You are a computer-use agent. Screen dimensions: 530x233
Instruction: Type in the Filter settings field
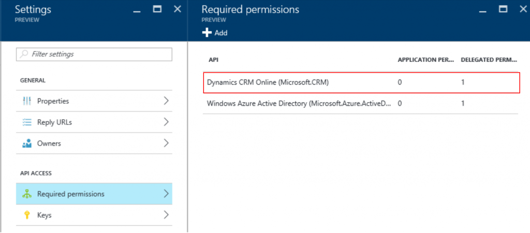tap(98, 54)
